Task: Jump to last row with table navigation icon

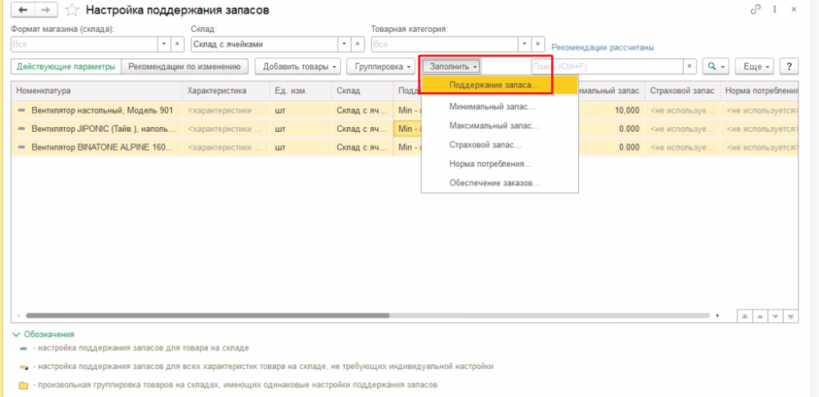Action: [x=791, y=316]
